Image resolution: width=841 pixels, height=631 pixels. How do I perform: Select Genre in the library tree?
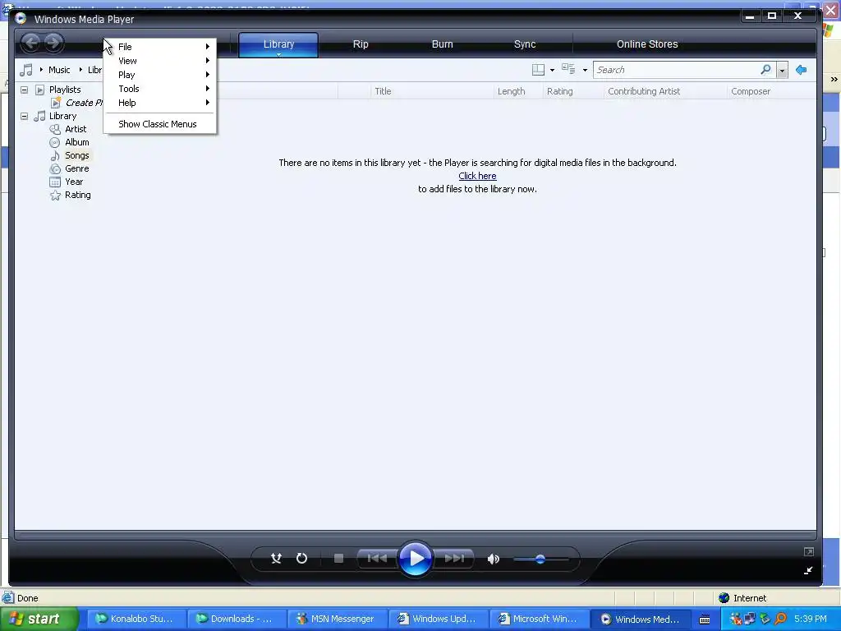(x=77, y=168)
